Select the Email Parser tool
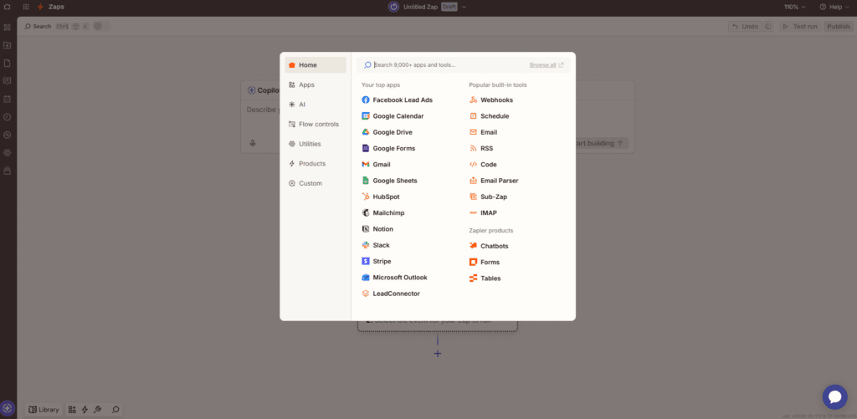 tap(494, 181)
